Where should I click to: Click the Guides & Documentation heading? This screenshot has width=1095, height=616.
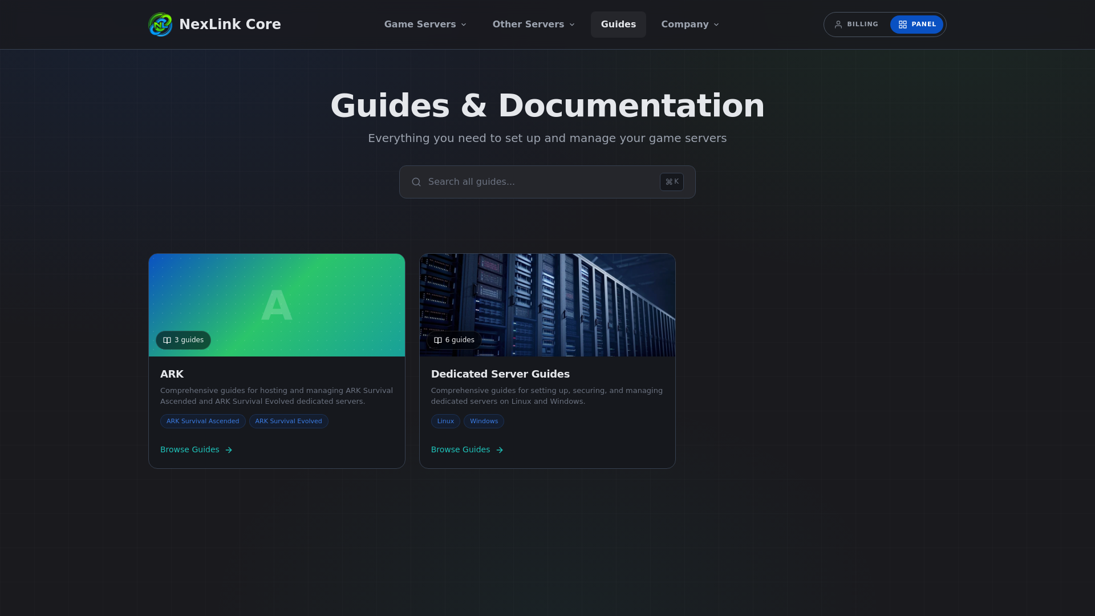547,106
